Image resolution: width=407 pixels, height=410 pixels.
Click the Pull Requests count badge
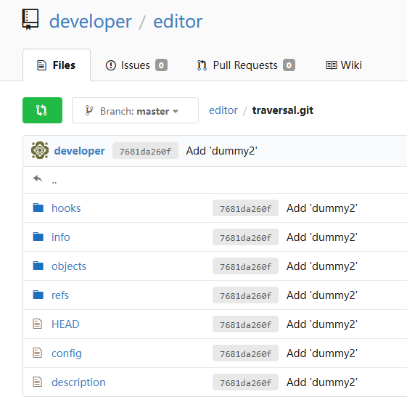click(x=289, y=65)
